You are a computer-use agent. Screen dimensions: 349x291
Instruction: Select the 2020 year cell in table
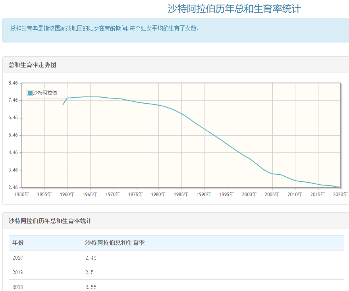18,258
